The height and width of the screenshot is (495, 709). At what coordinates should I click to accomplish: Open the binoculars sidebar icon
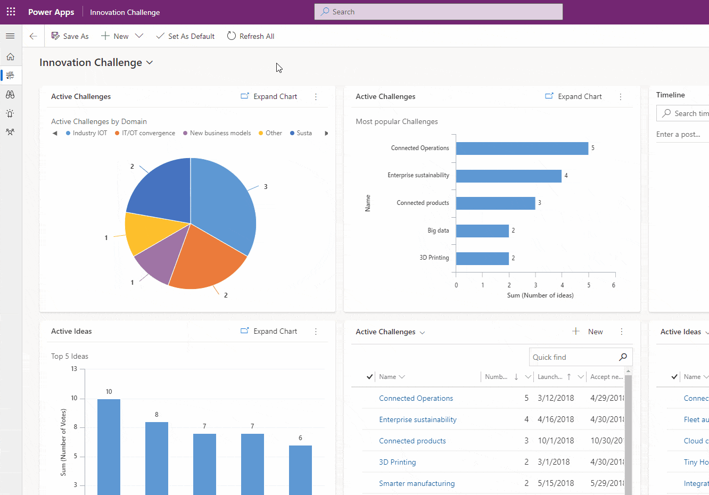10,94
